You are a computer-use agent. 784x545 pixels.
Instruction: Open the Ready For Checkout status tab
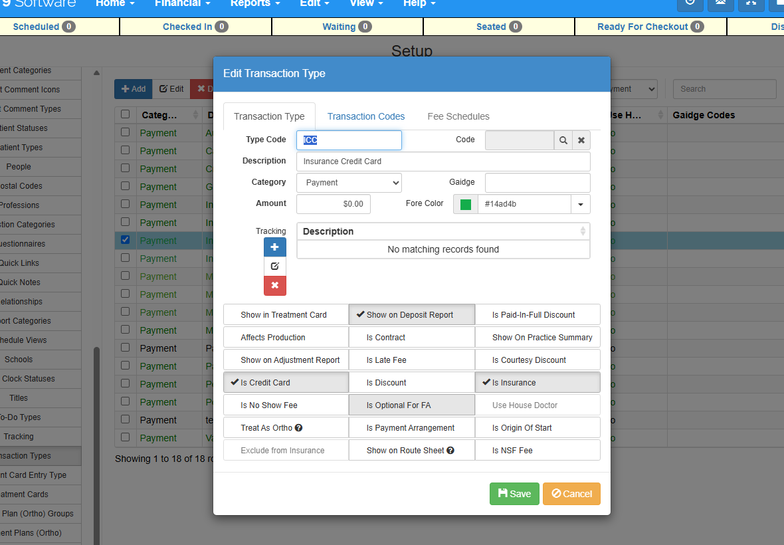(x=650, y=27)
